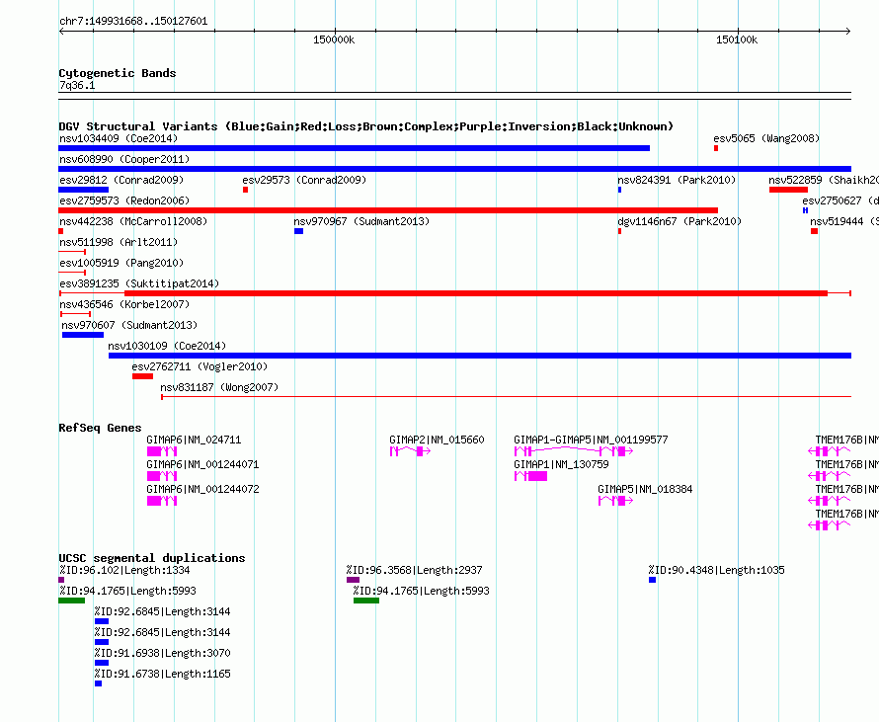Click the esv2759573 (Redon2006) red loss bar
Image resolution: width=879 pixels, height=722 pixels.
[388, 210]
